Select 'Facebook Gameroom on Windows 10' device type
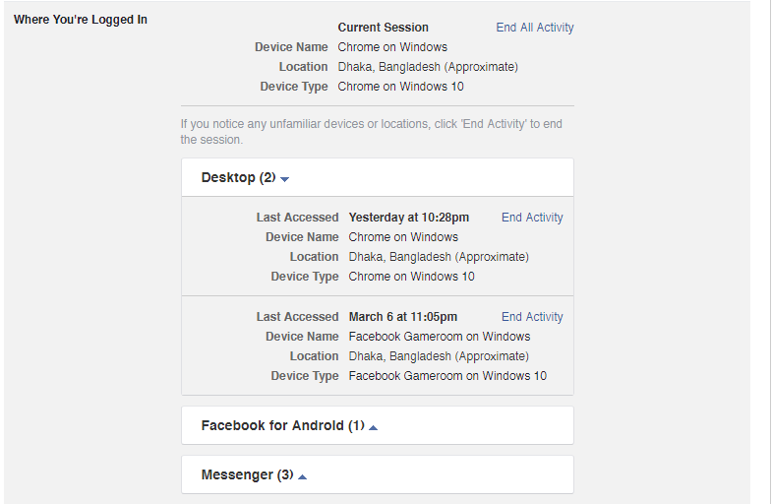Image resolution: width=772 pixels, height=504 pixels. point(447,376)
